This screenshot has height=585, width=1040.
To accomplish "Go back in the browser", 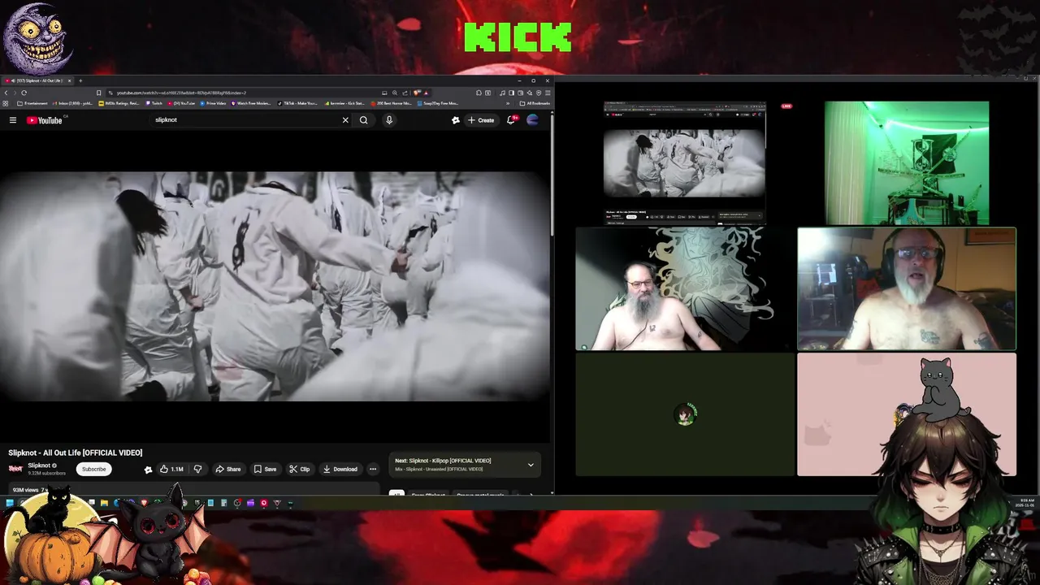I will [6, 93].
